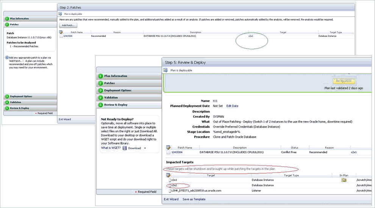375x208 pixels.
Task: Click the Edit Date link
Action: pyautogui.click(x=232, y=106)
